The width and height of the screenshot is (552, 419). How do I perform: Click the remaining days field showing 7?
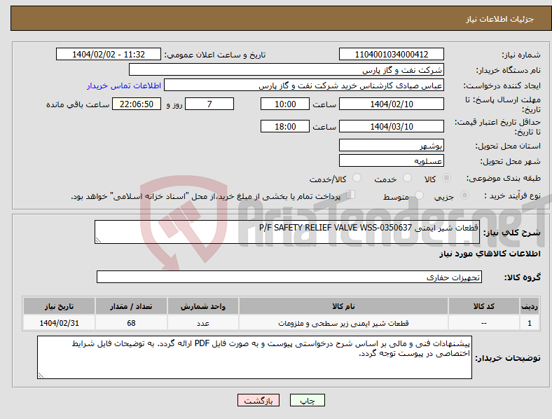click(x=209, y=104)
